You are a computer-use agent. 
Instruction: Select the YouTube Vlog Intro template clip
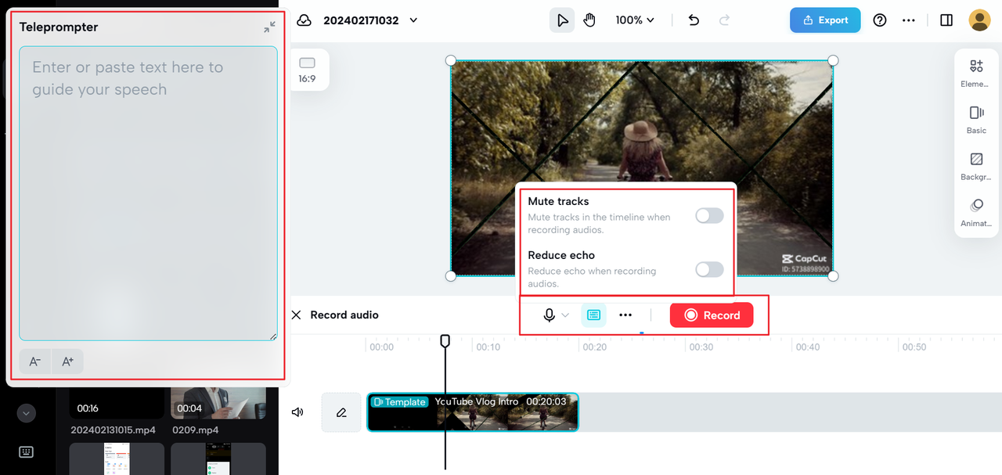(x=473, y=412)
